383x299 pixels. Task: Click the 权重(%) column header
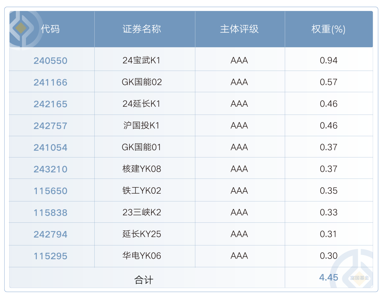pos(328,29)
